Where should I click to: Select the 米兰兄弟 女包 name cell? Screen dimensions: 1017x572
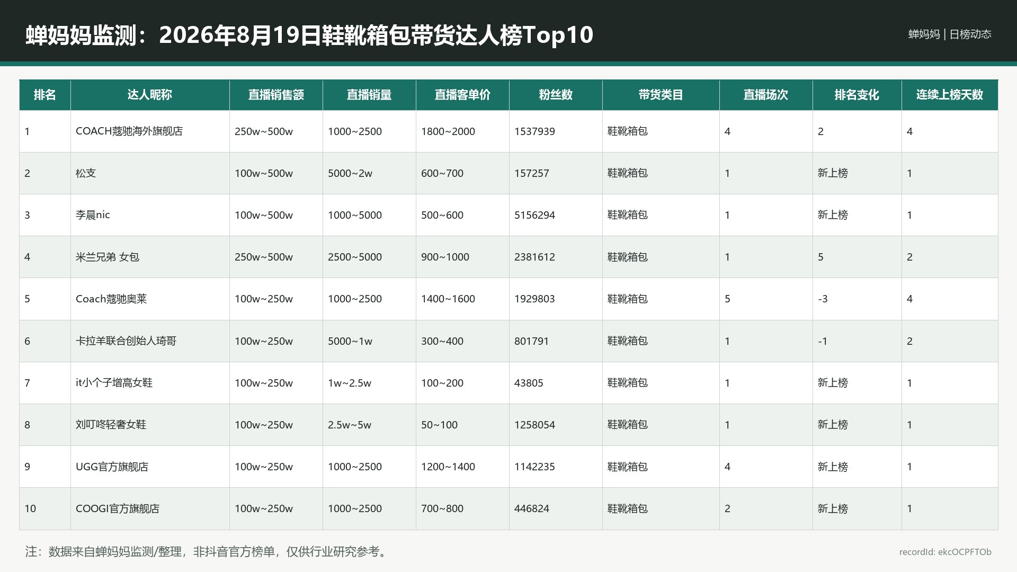click(150, 257)
